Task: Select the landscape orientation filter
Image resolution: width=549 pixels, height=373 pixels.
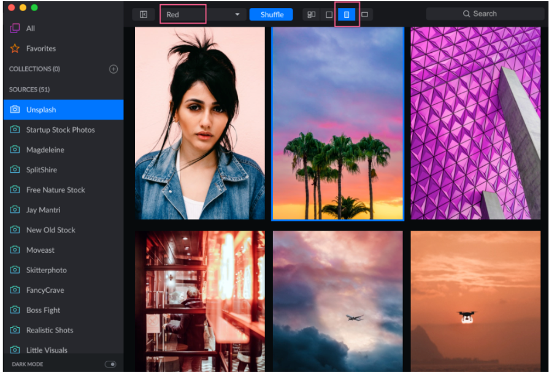Action: coord(364,15)
